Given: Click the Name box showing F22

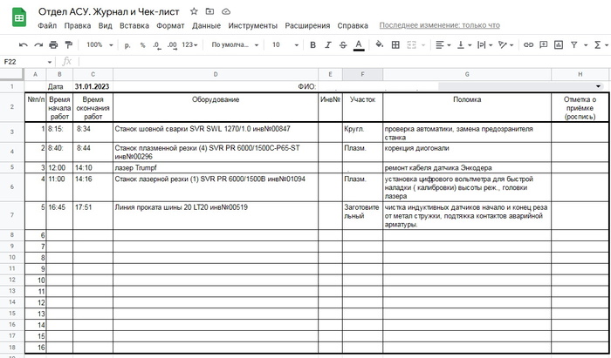Looking at the screenshot, I should click(x=22, y=62).
